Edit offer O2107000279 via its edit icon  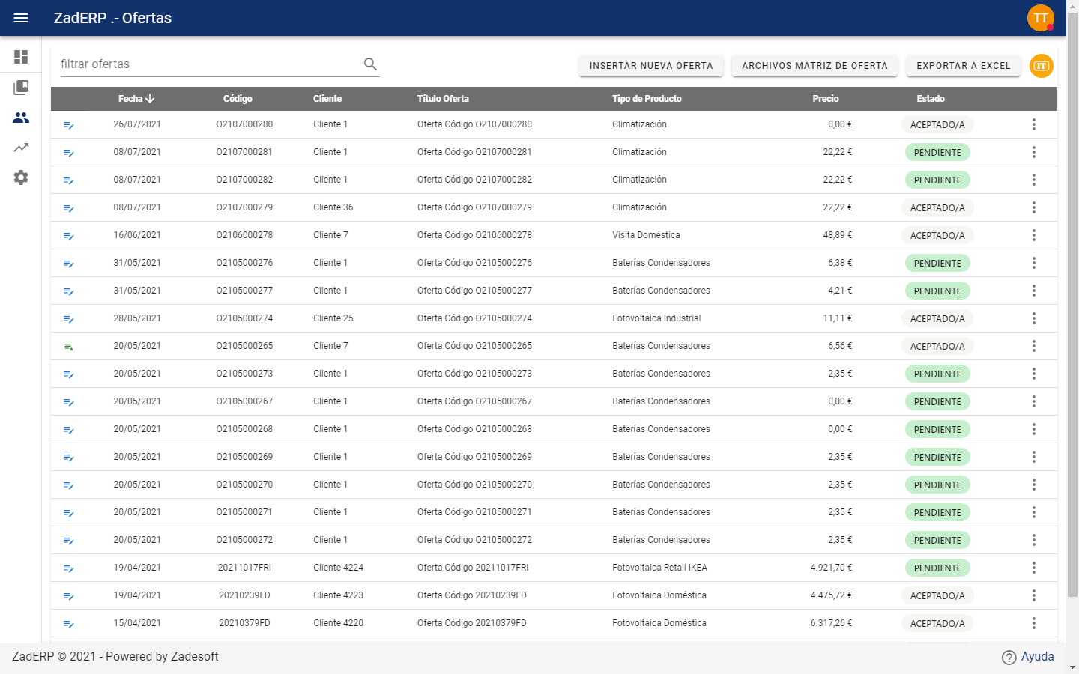pyautogui.click(x=68, y=208)
